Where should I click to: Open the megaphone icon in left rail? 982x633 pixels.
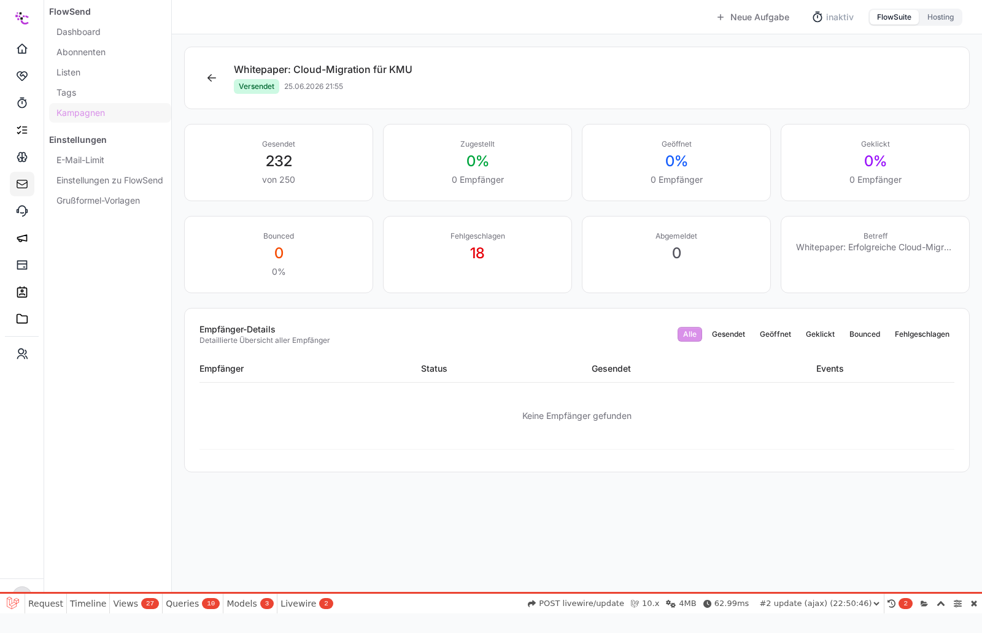click(22, 238)
